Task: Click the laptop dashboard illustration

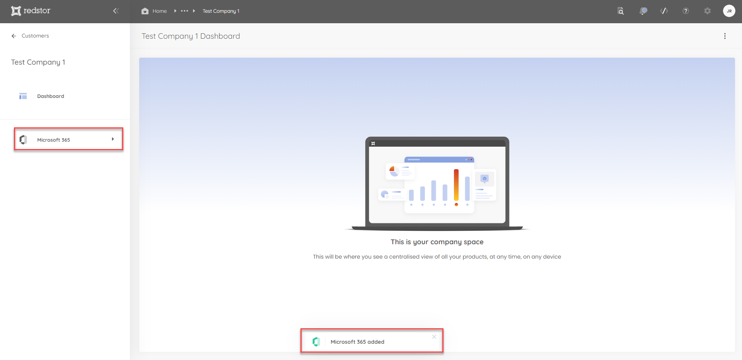Action: pos(437,183)
